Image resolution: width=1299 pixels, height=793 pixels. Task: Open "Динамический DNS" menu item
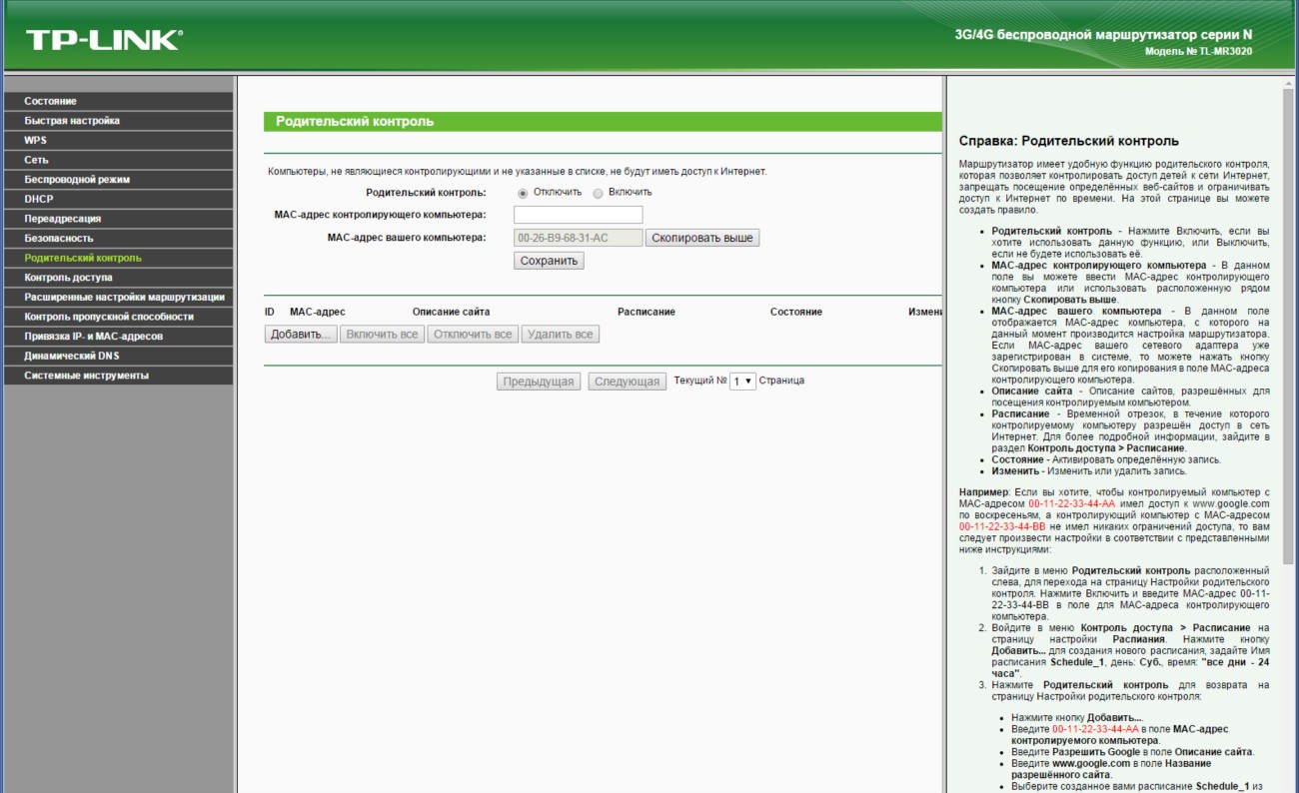click(72, 356)
